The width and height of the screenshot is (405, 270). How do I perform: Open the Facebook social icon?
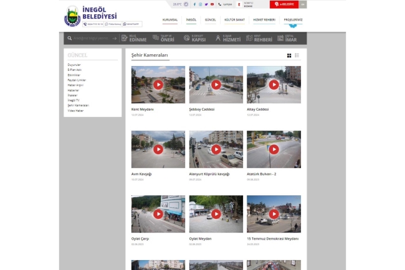click(194, 4)
